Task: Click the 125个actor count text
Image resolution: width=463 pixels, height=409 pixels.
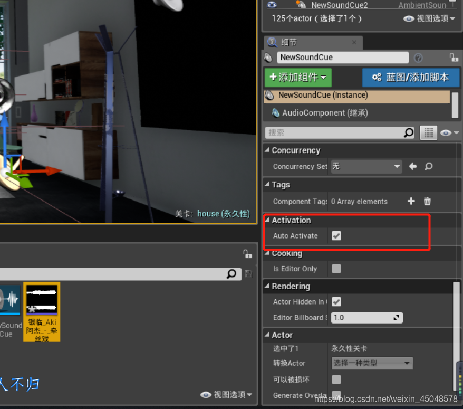Action: click(316, 18)
